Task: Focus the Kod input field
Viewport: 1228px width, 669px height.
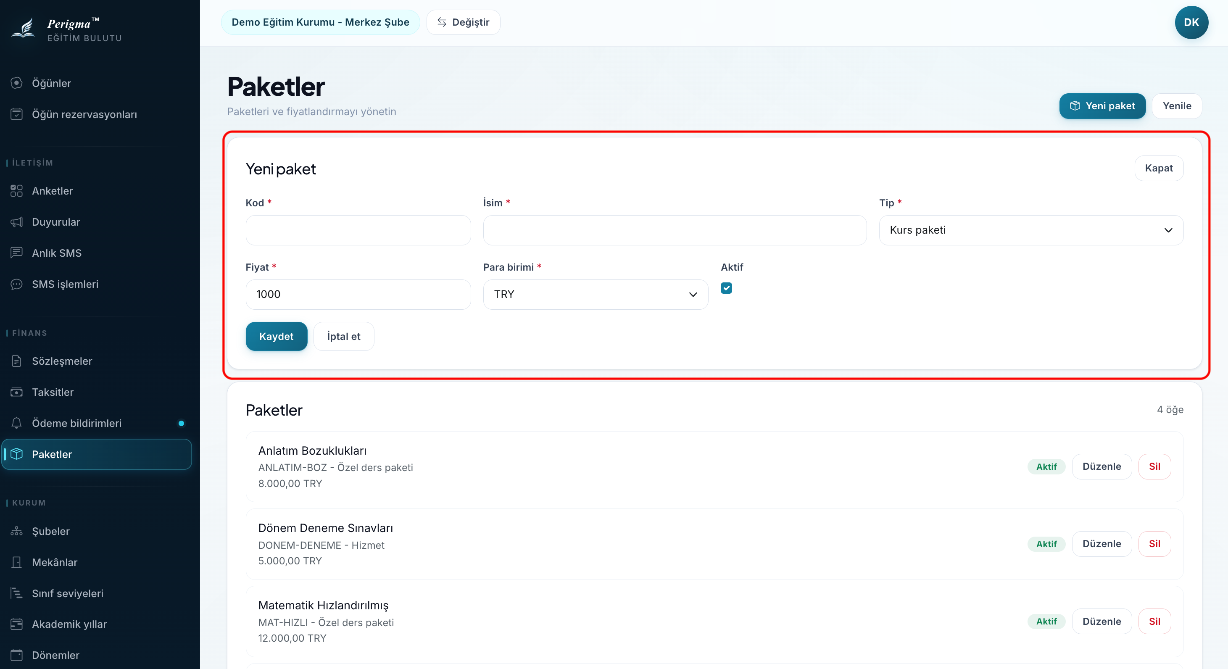Action: pyautogui.click(x=358, y=230)
